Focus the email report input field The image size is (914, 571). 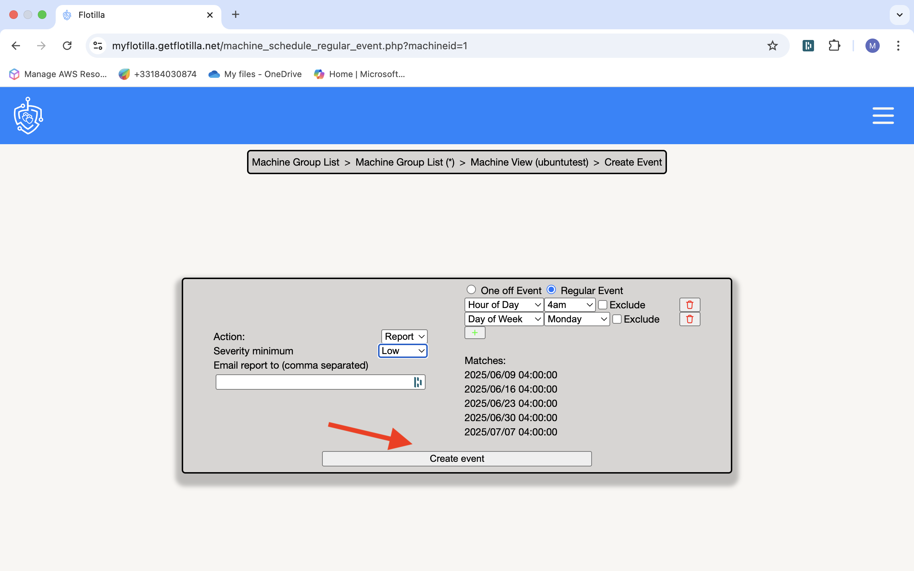[313, 382]
